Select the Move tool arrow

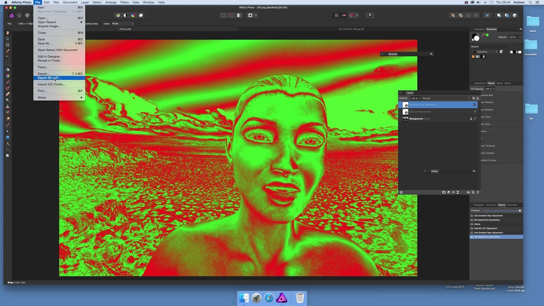click(x=8, y=39)
